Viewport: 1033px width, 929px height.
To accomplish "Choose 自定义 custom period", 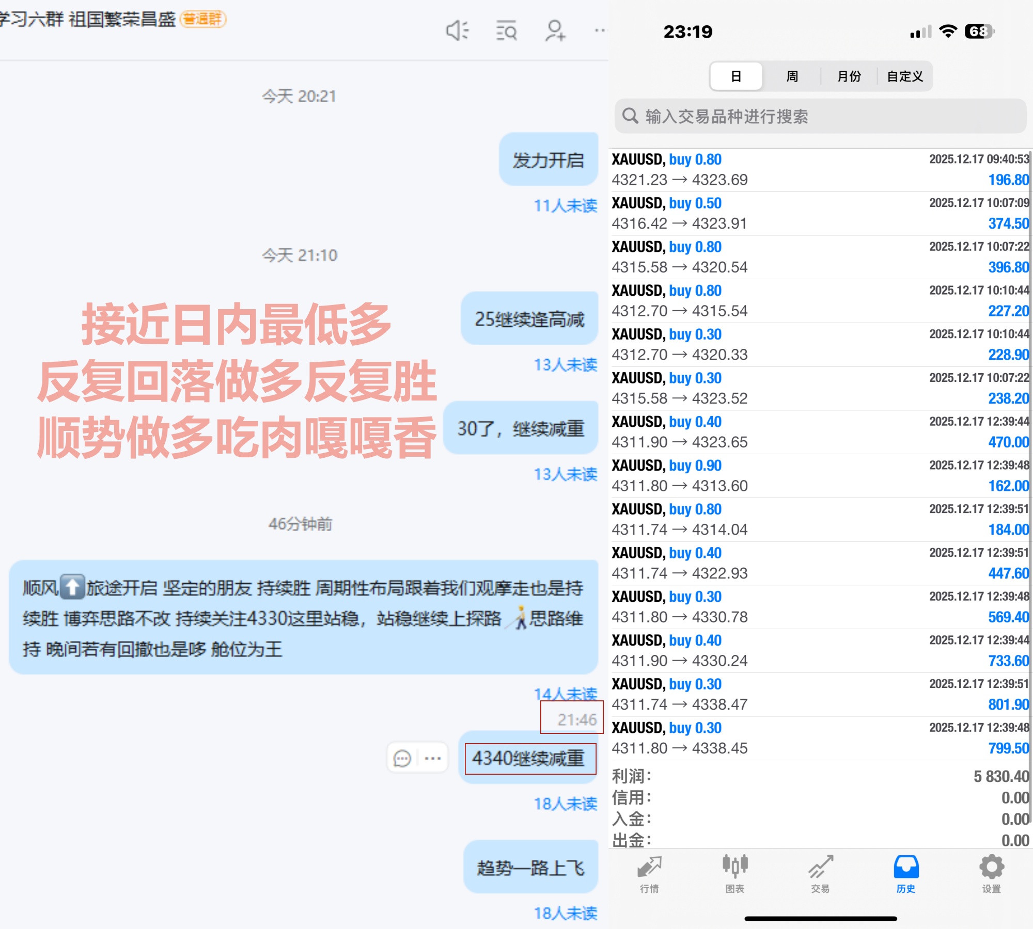I will (x=905, y=76).
